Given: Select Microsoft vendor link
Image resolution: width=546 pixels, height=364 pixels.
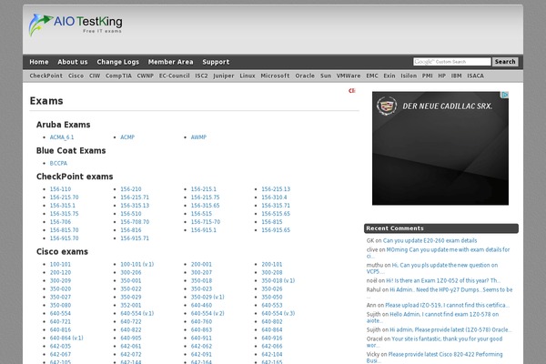Looking at the screenshot, I should tap(275, 76).
